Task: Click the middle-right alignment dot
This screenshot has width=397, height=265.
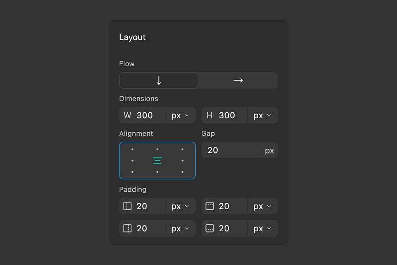Action: click(182, 160)
